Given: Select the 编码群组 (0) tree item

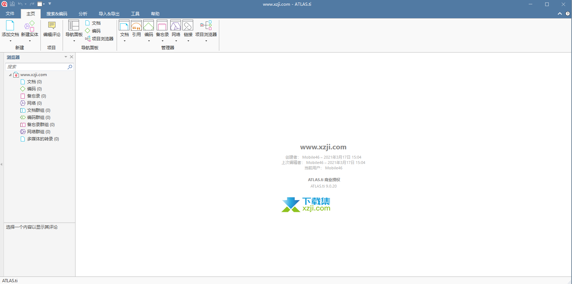Looking at the screenshot, I should (35, 118).
